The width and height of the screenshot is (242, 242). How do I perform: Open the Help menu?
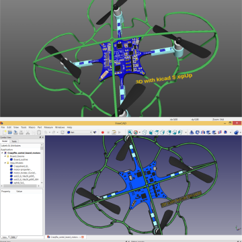pos(69,127)
